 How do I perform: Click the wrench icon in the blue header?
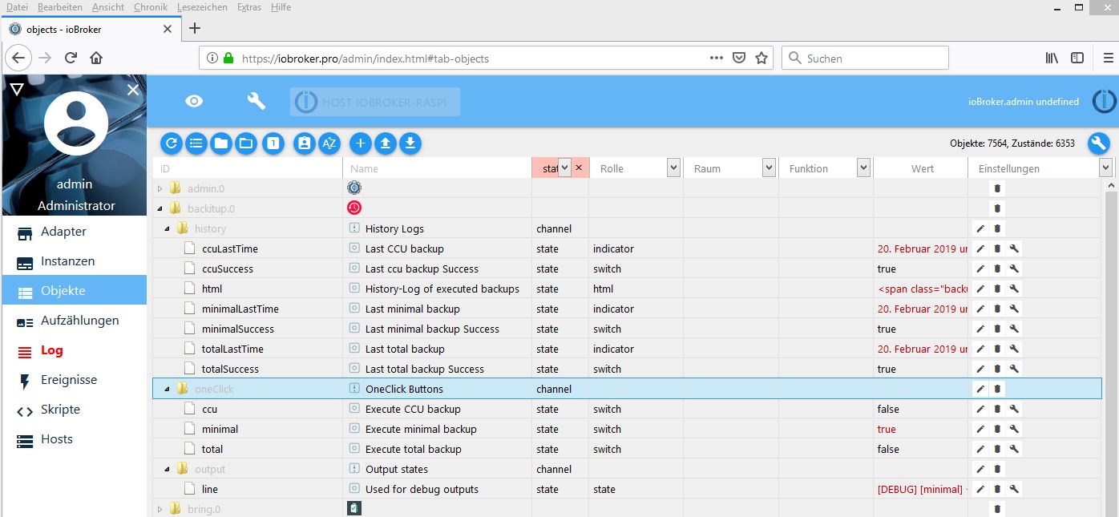coord(256,101)
